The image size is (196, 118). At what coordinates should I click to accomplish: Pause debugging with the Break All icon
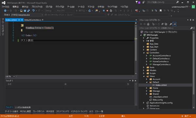click(104, 11)
